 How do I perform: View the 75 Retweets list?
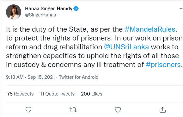(x=20, y=94)
